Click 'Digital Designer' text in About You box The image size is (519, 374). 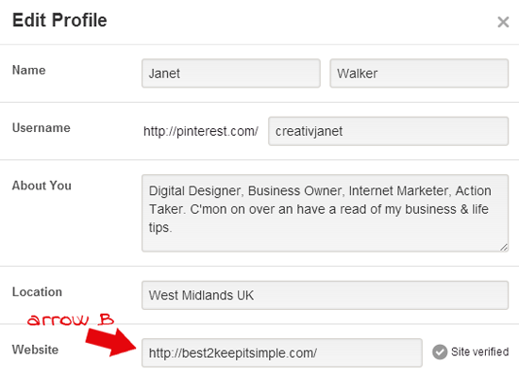pyautogui.click(x=194, y=191)
